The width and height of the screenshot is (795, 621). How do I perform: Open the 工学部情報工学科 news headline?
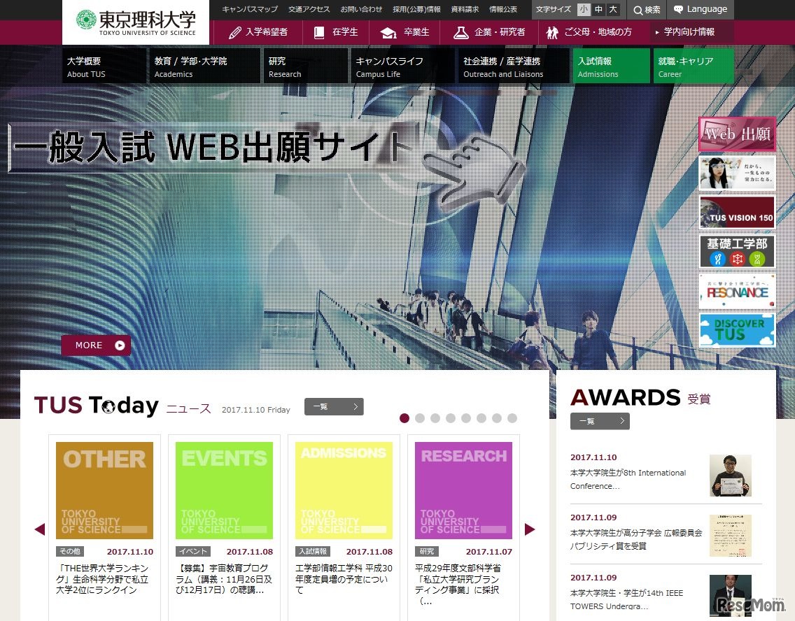pos(344,580)
